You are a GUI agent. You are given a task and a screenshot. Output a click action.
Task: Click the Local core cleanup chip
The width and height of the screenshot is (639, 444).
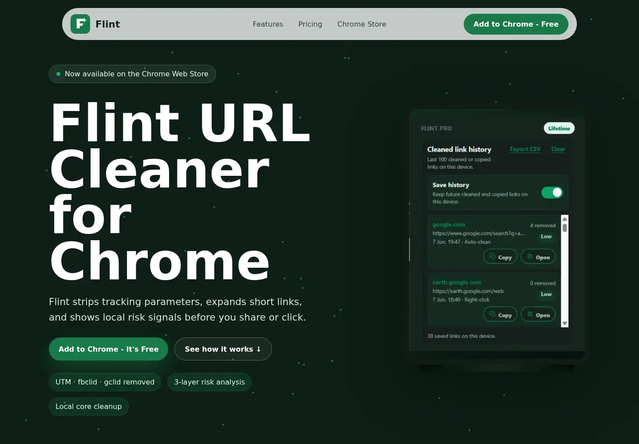(89, 406)
